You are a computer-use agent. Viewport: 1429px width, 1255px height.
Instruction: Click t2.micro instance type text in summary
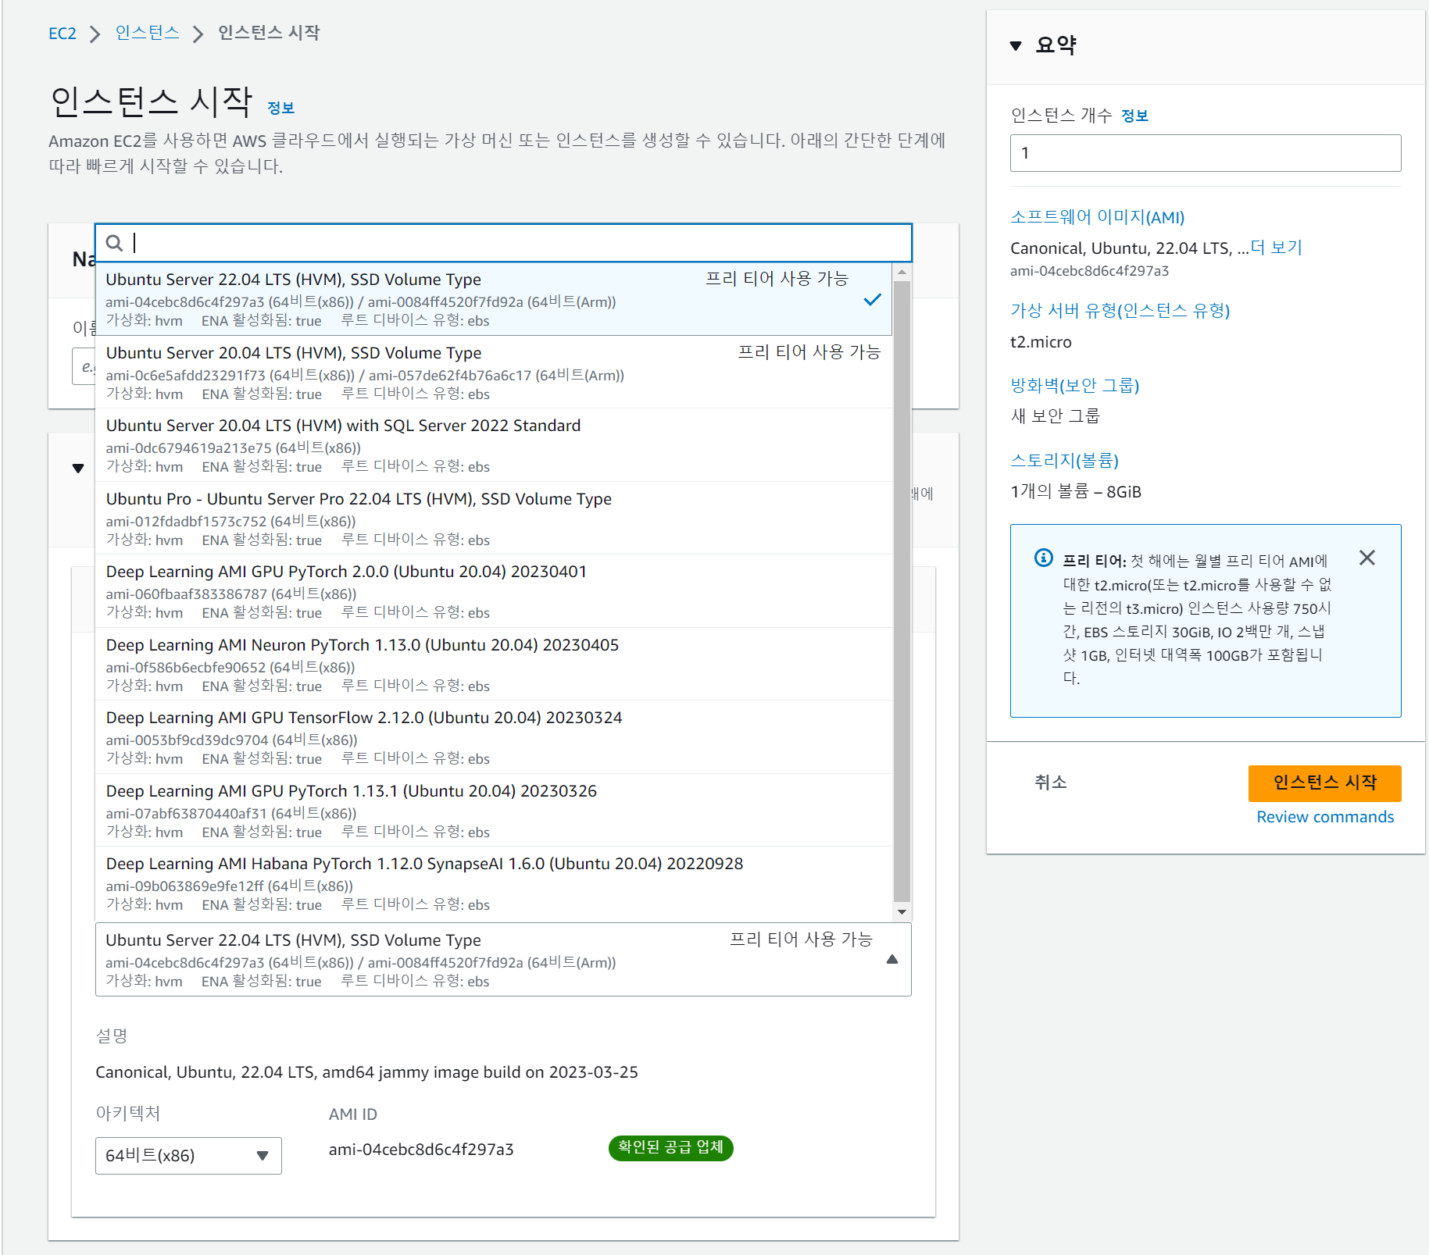(1041, 342)
